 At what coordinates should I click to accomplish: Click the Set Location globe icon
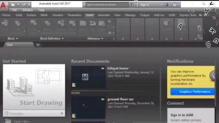[x=167, y=23]
